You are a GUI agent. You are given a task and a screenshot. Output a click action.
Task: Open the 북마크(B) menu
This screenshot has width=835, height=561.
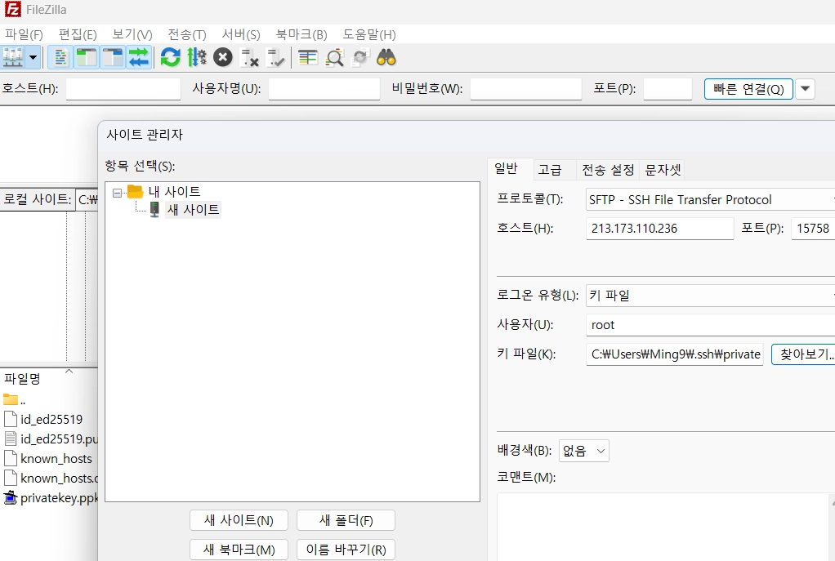point(301,34)
